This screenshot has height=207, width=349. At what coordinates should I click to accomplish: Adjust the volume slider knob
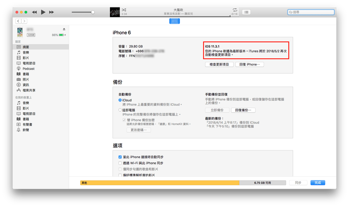(x=93, y=12)
